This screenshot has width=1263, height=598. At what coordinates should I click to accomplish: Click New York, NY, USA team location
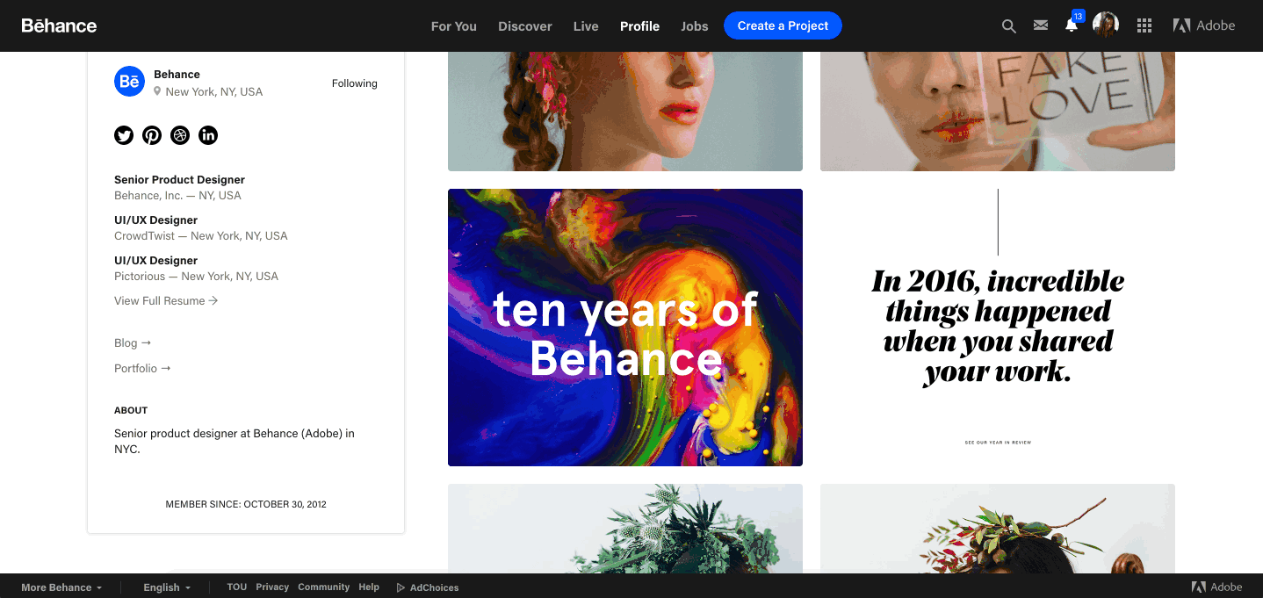point(214,91)
